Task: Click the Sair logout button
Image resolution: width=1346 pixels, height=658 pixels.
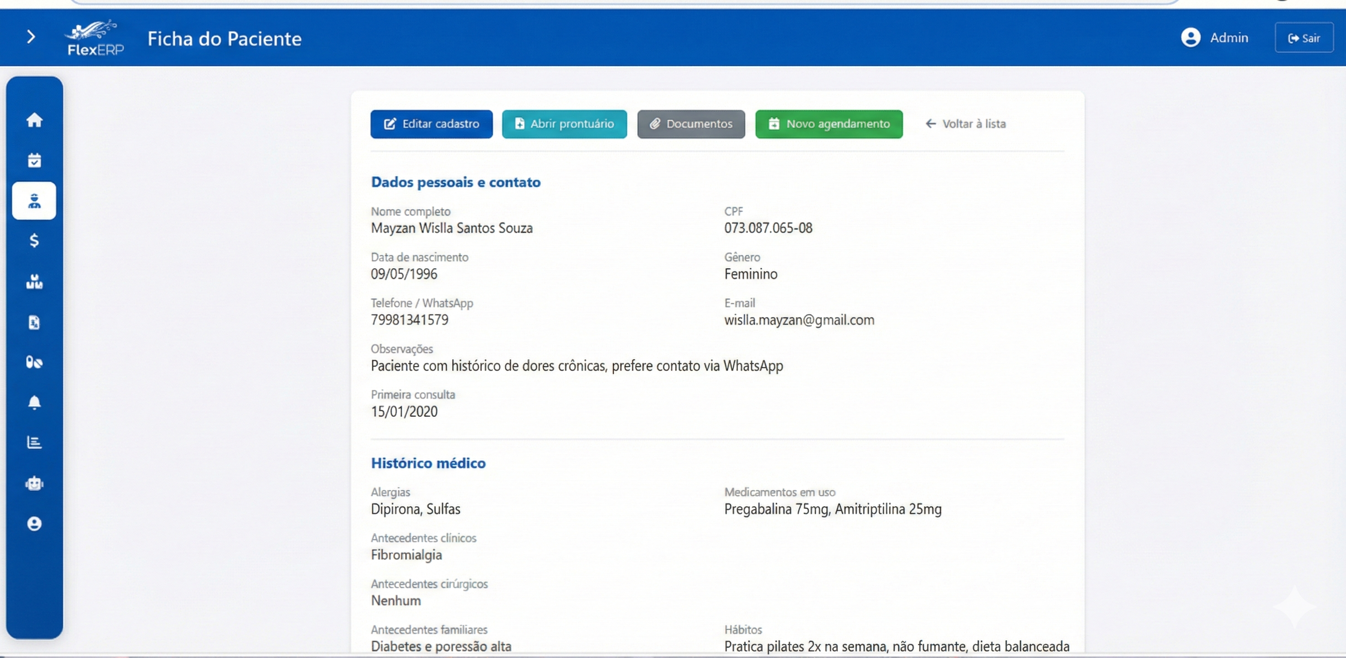Action: pyautogui.click(x=1303, y=37)
